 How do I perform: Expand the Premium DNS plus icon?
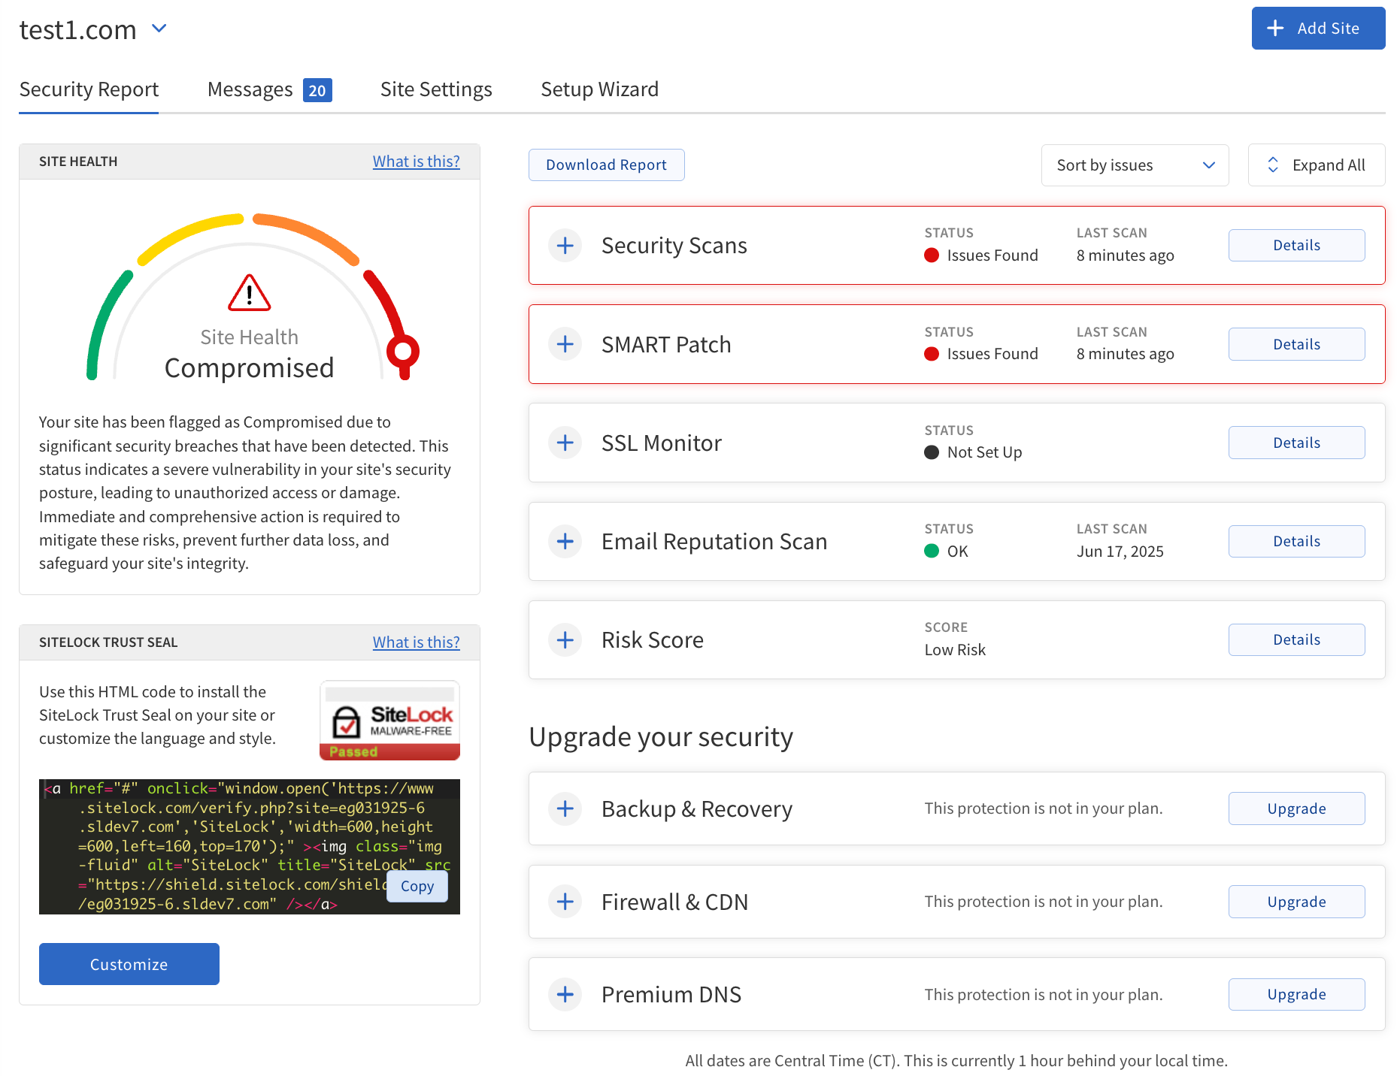[x=565, y=995]
